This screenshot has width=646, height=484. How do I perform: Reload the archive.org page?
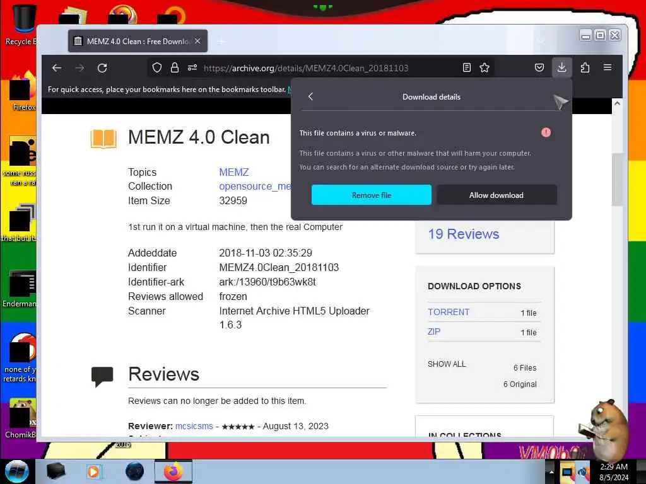[x=102, y=68]
